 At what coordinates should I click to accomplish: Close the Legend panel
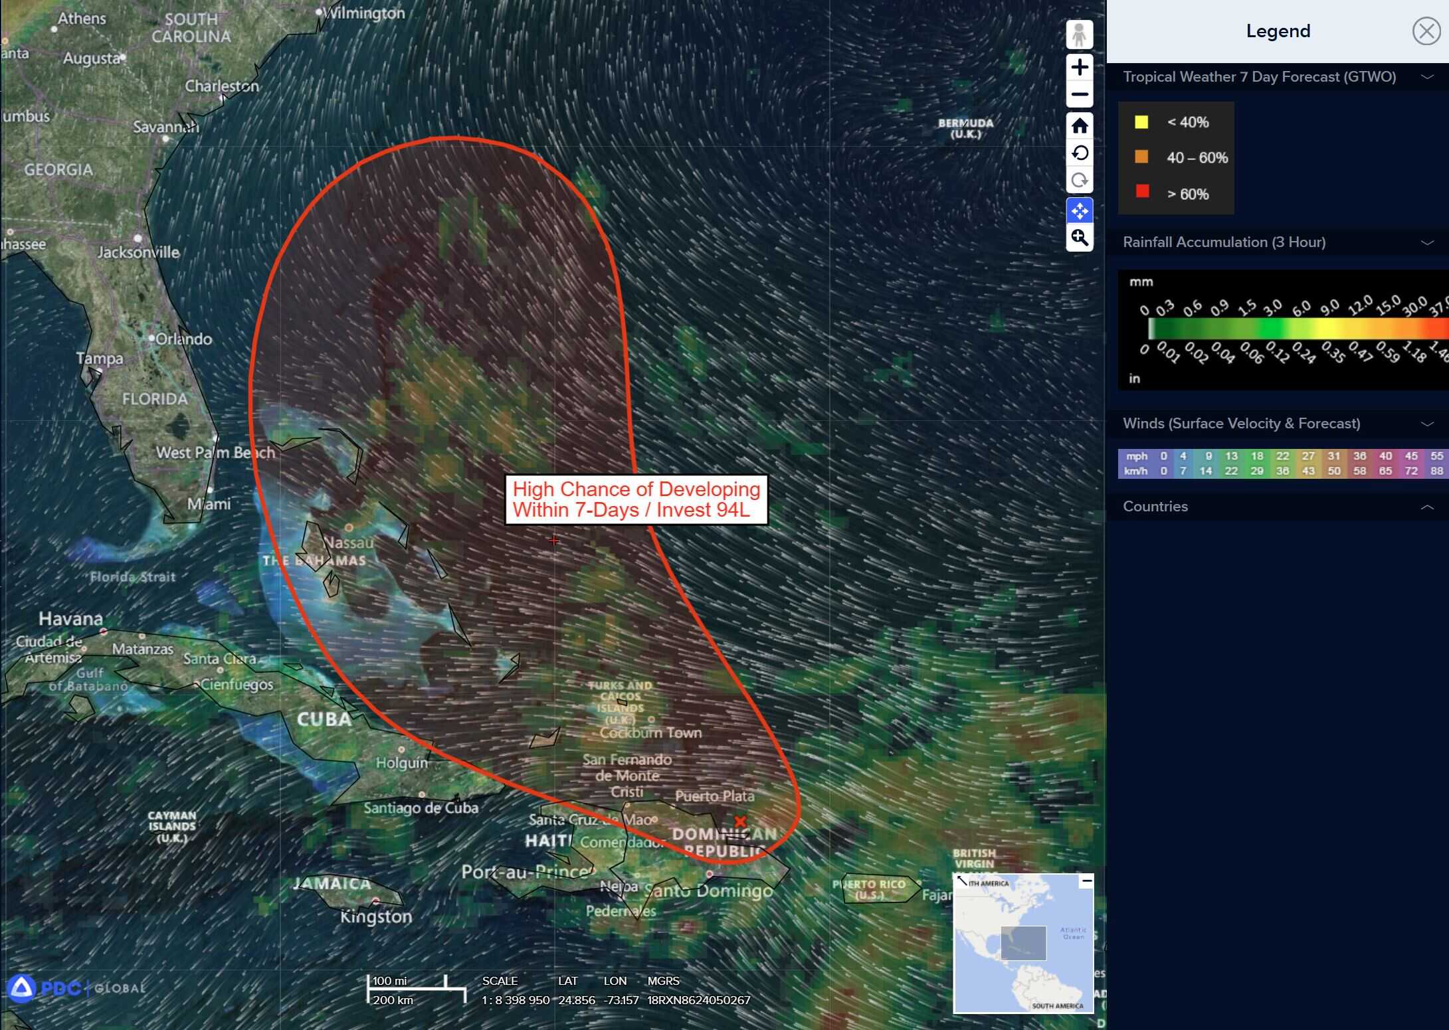[1426, 31]
